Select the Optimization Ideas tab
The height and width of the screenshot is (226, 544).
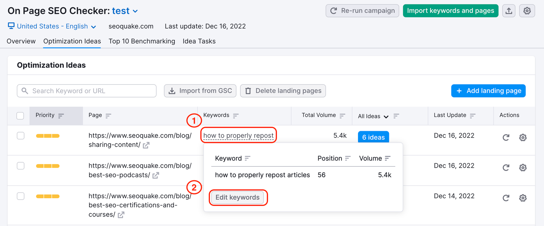[x=72, y=41]
